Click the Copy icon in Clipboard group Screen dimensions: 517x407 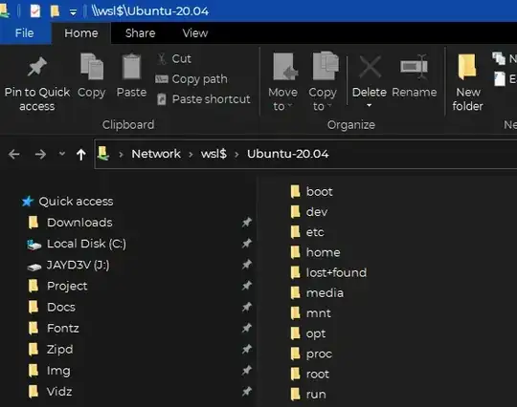[x=92, y=67]
